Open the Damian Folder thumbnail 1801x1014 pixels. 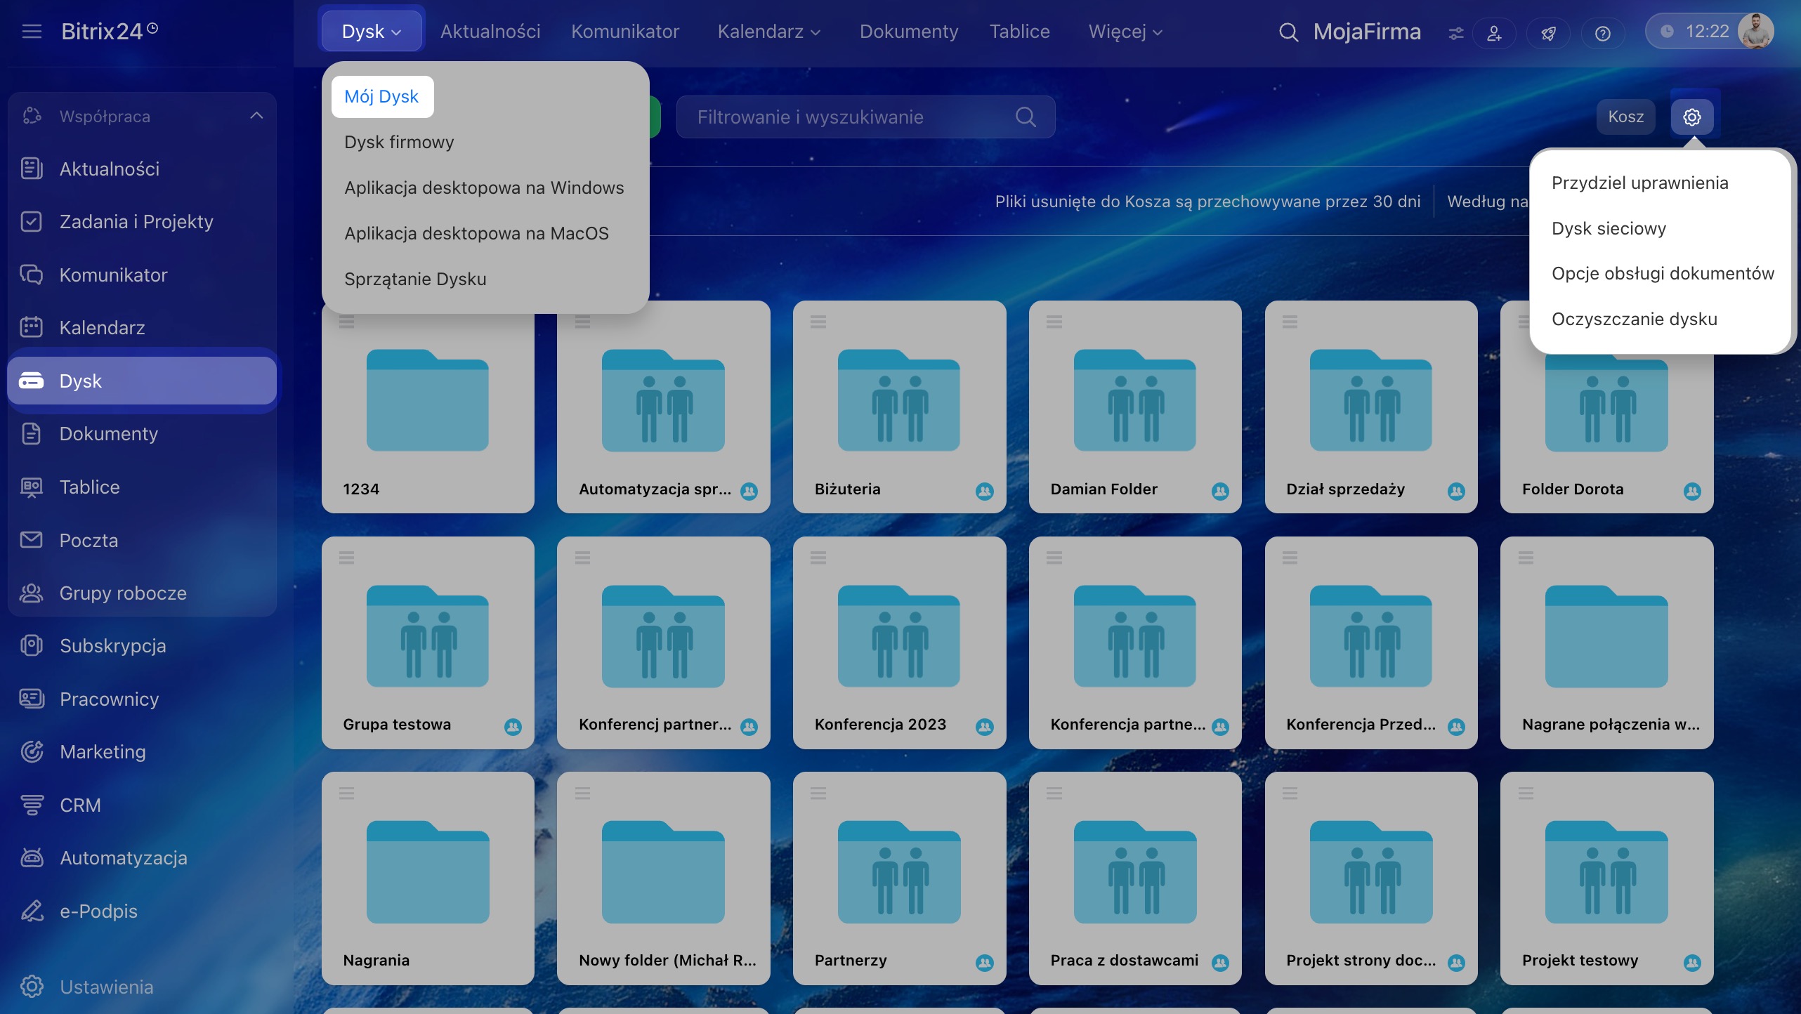coord(1134,400)
